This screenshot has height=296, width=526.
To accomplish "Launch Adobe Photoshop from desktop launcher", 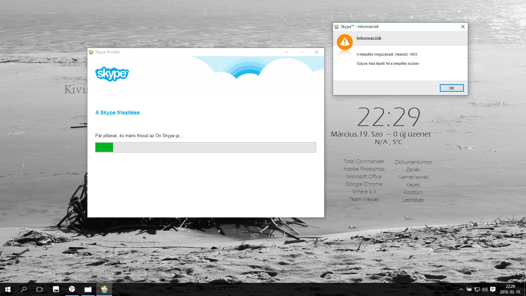I will (x=364, y=169).
